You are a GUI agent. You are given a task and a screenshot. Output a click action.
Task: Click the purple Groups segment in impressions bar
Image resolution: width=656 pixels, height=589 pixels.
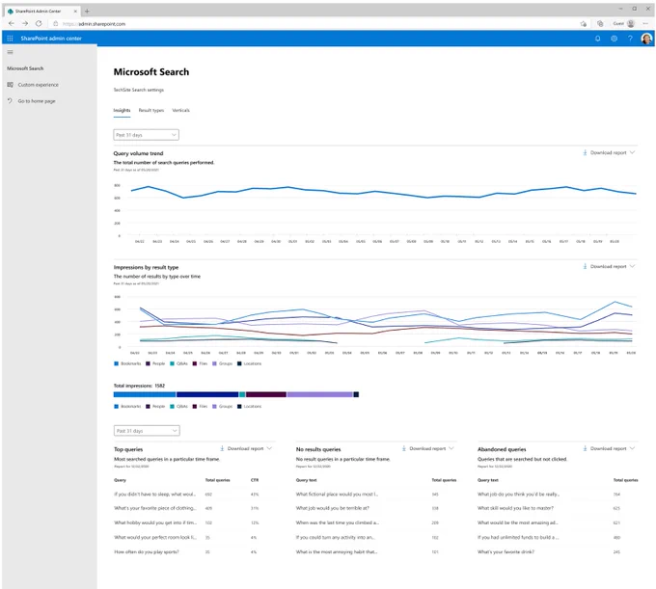(319, 394)
